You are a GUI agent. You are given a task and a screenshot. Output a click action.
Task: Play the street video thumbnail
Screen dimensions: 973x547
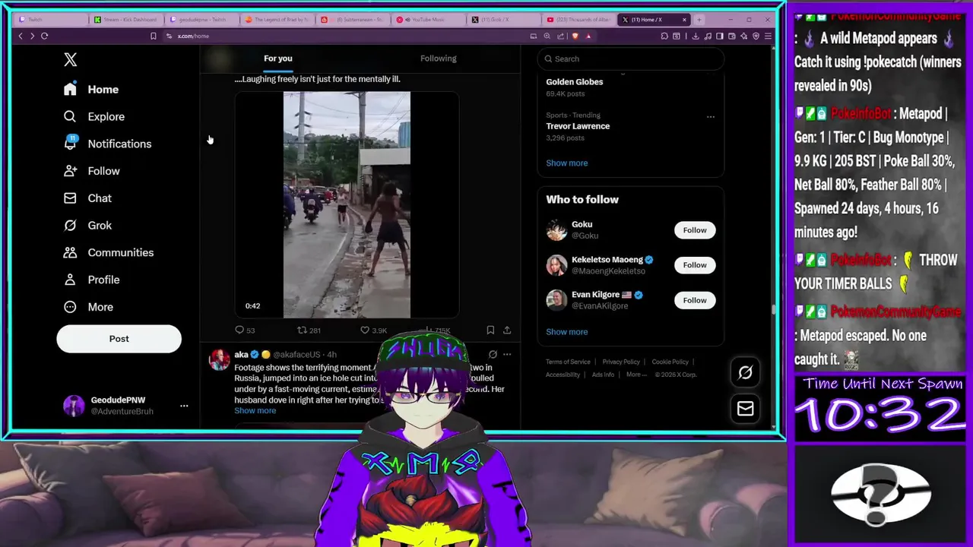pos(347,204)
